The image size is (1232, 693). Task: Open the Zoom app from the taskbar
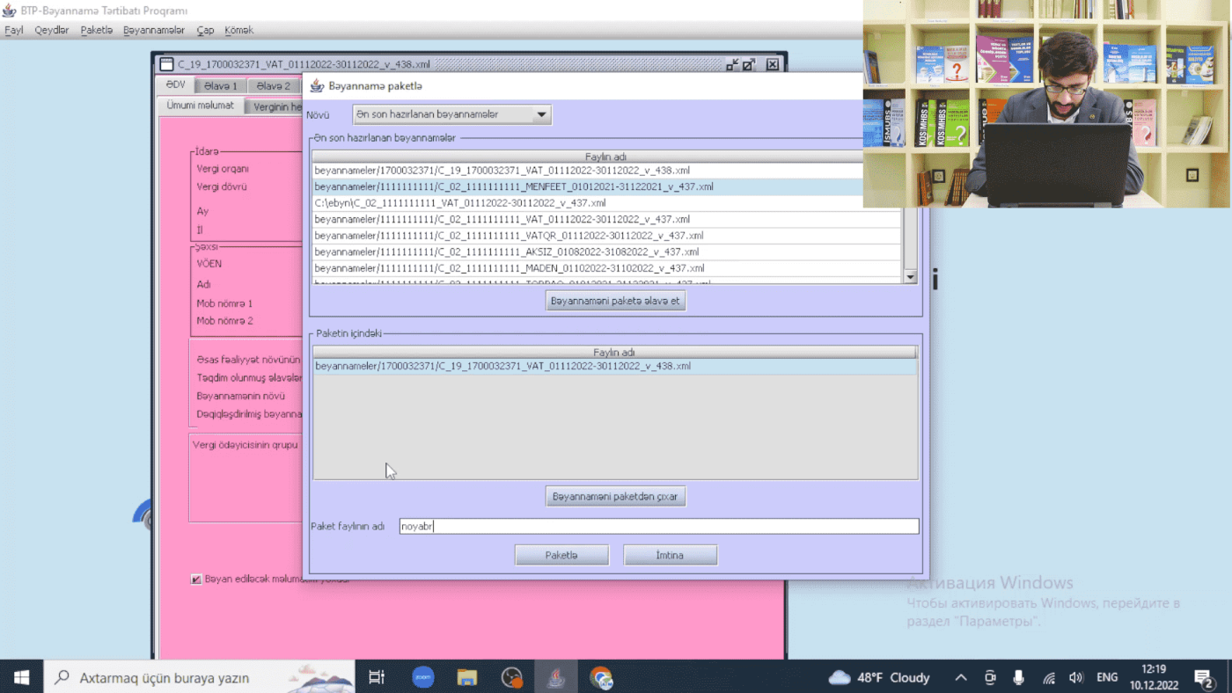(x=423, y=677)
